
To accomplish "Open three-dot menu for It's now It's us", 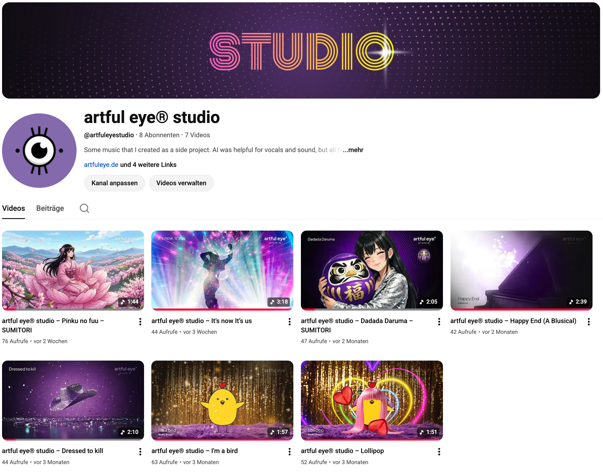I will (290, 321).
